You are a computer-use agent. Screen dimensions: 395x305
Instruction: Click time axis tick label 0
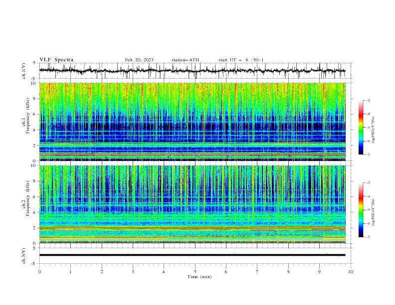39,272
